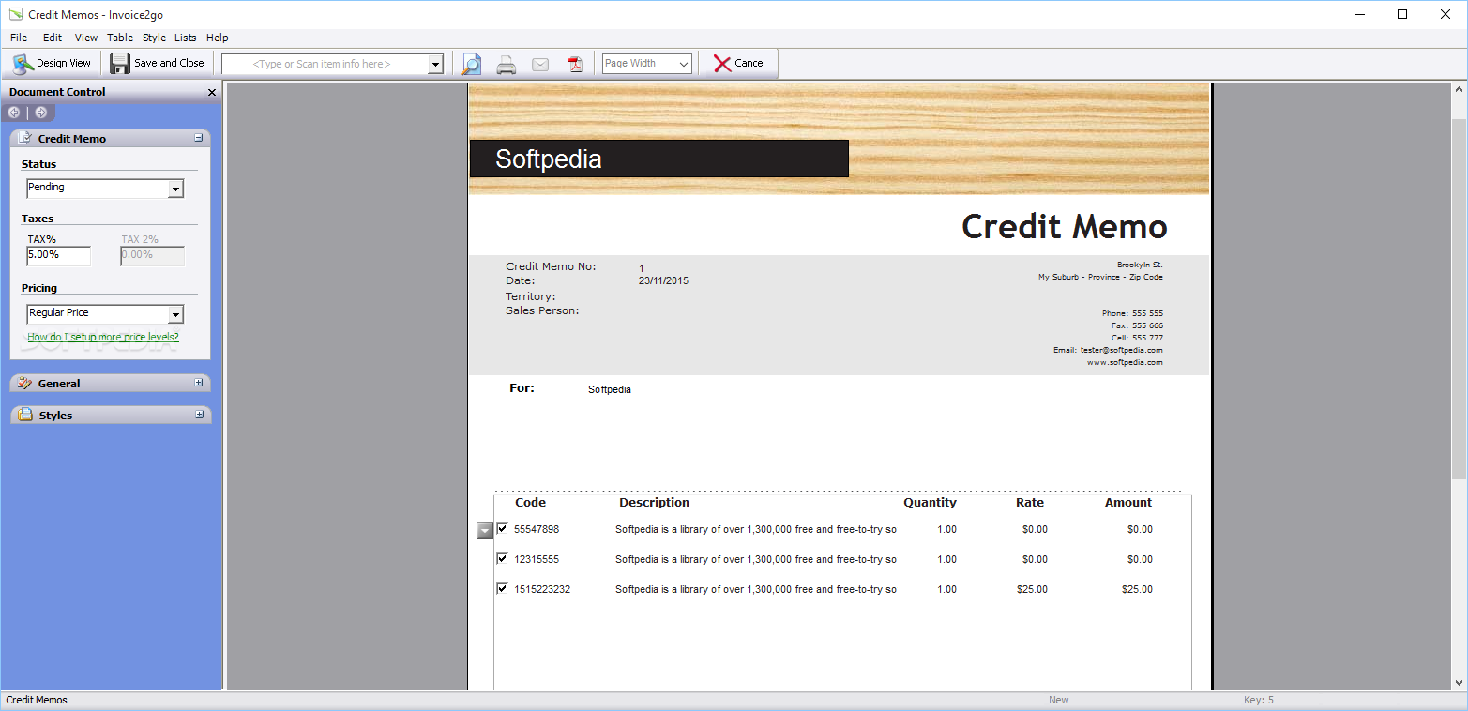Open the print preview magnifier icon
The height and width of the screenshot is (711, 1468).
click(471, 64)
